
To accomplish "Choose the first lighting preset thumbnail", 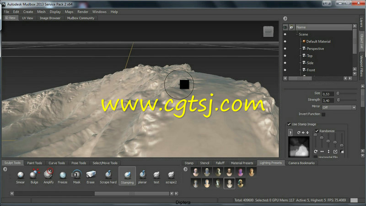I will click(x=196, y=172).
